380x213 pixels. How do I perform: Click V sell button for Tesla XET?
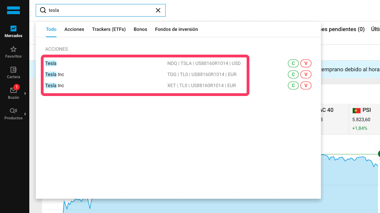pos(306,86)
